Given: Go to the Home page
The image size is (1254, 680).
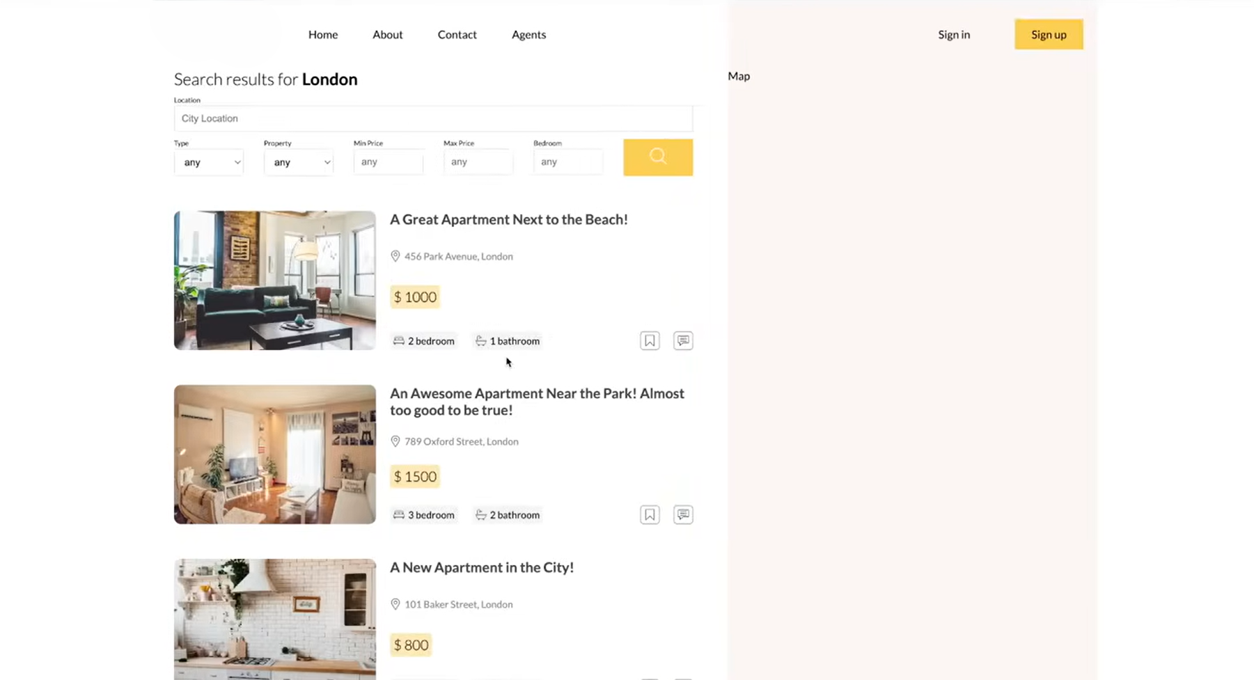Looking at the screenshot, I should click(x=323, y=35).
